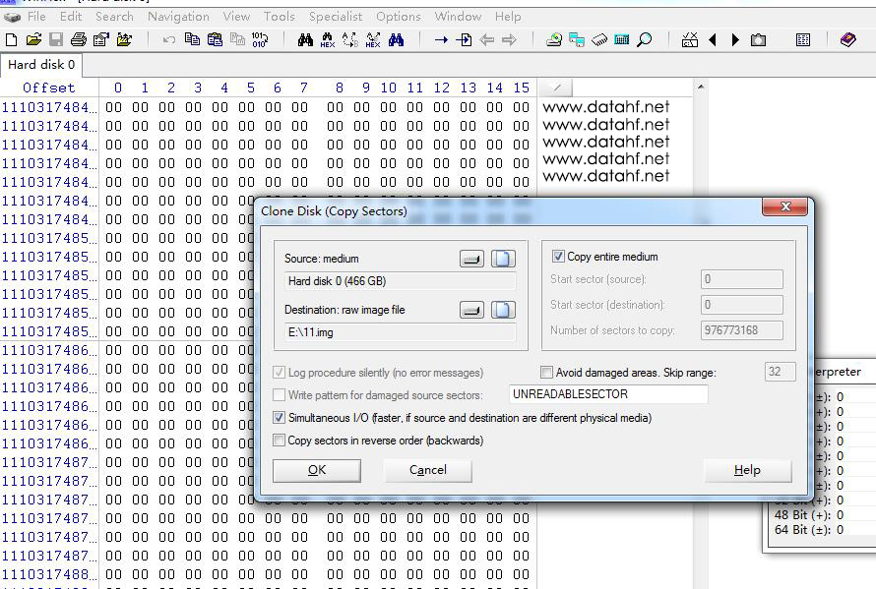The height and width of the screenshot is (589, 876).
Task: Click the Save disk icon in toolbar
Action: point(56,40)
